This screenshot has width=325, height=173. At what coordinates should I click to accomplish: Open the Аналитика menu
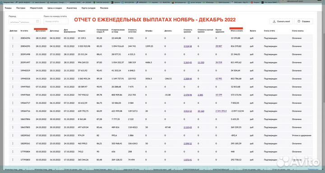click(71, 8)
